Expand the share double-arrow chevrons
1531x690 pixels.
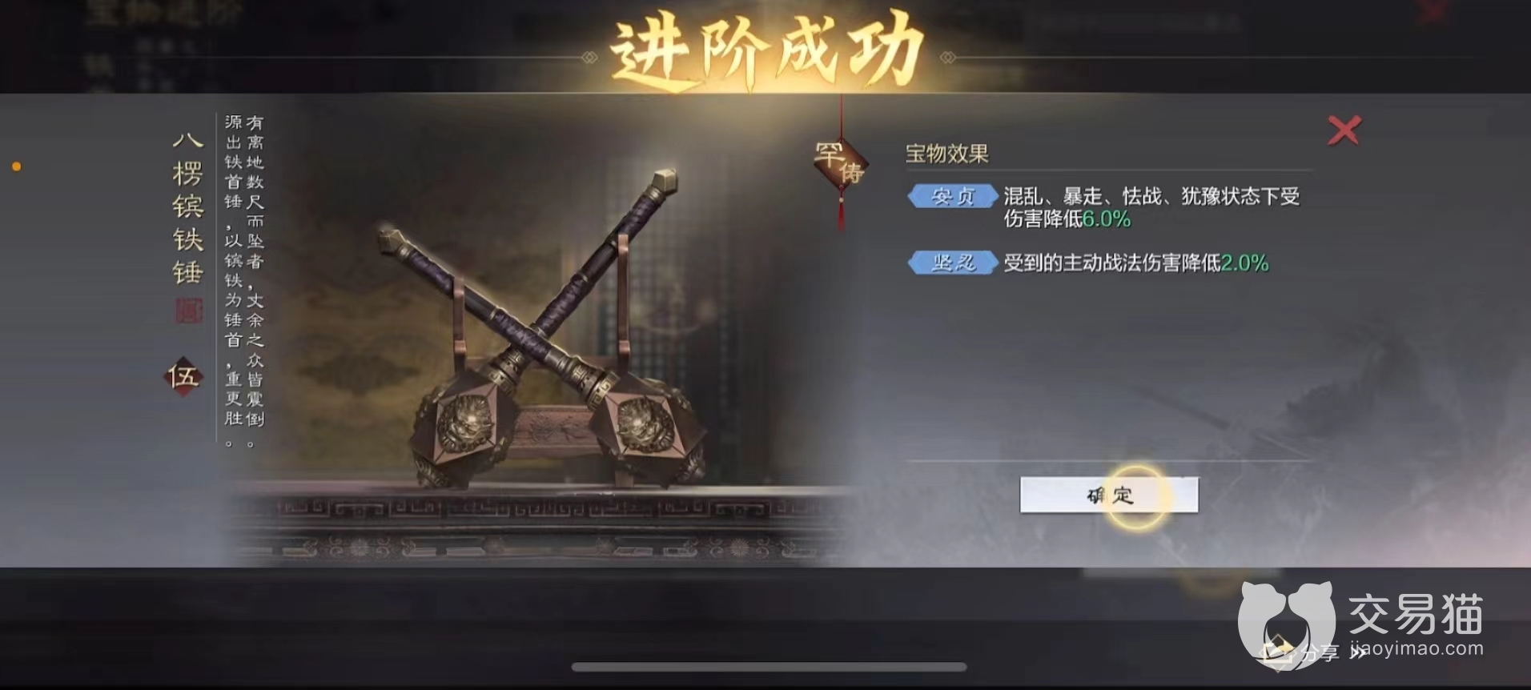[x=1357, y=653]
